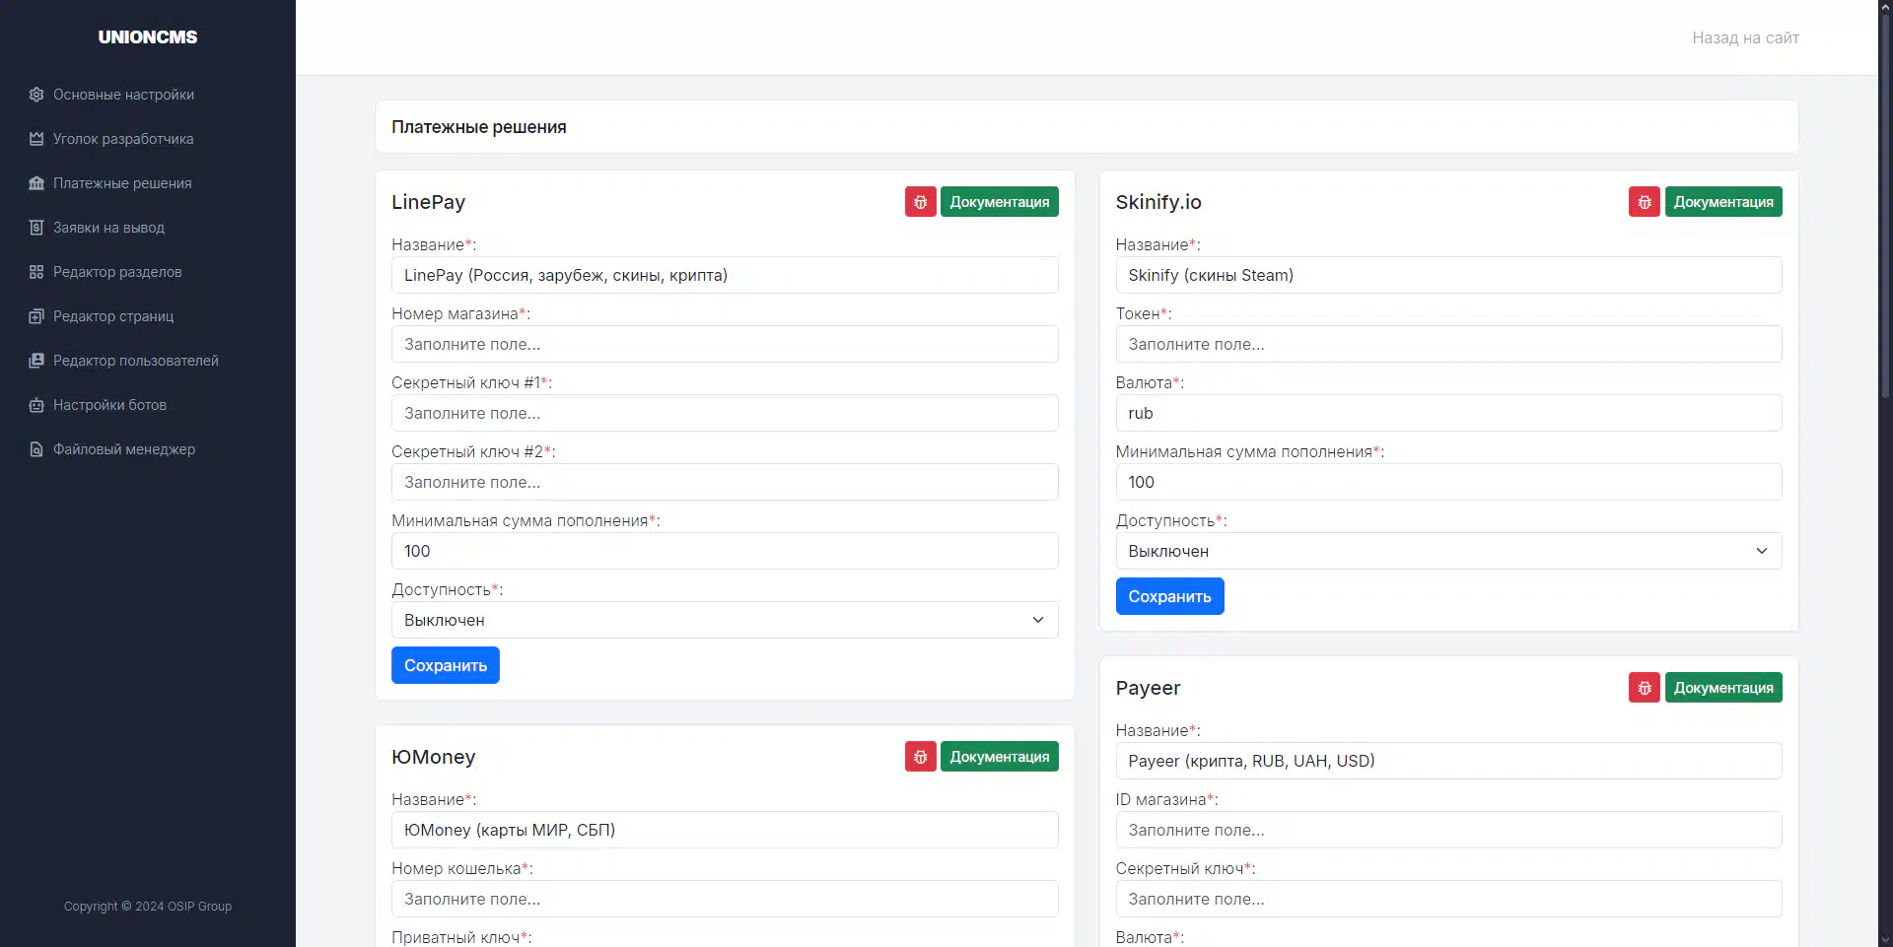Click the bank icon beside Платежные решения
Screen dimensions: 1893x947
pyautogui.click(x=36, y=183)
